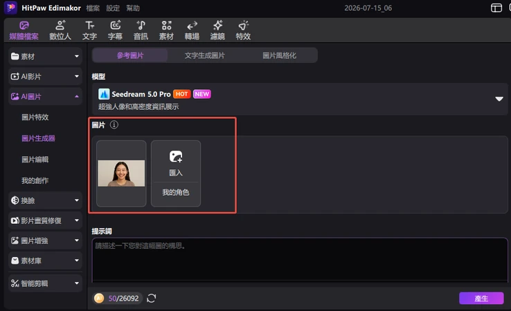511x311 pixels.
Task: Open the 轉場 transitions tool
Action: (x=192, y=30)
